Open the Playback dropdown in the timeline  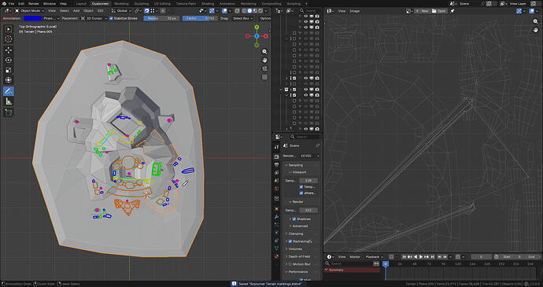pyautogui.click(x=375, y=257)
